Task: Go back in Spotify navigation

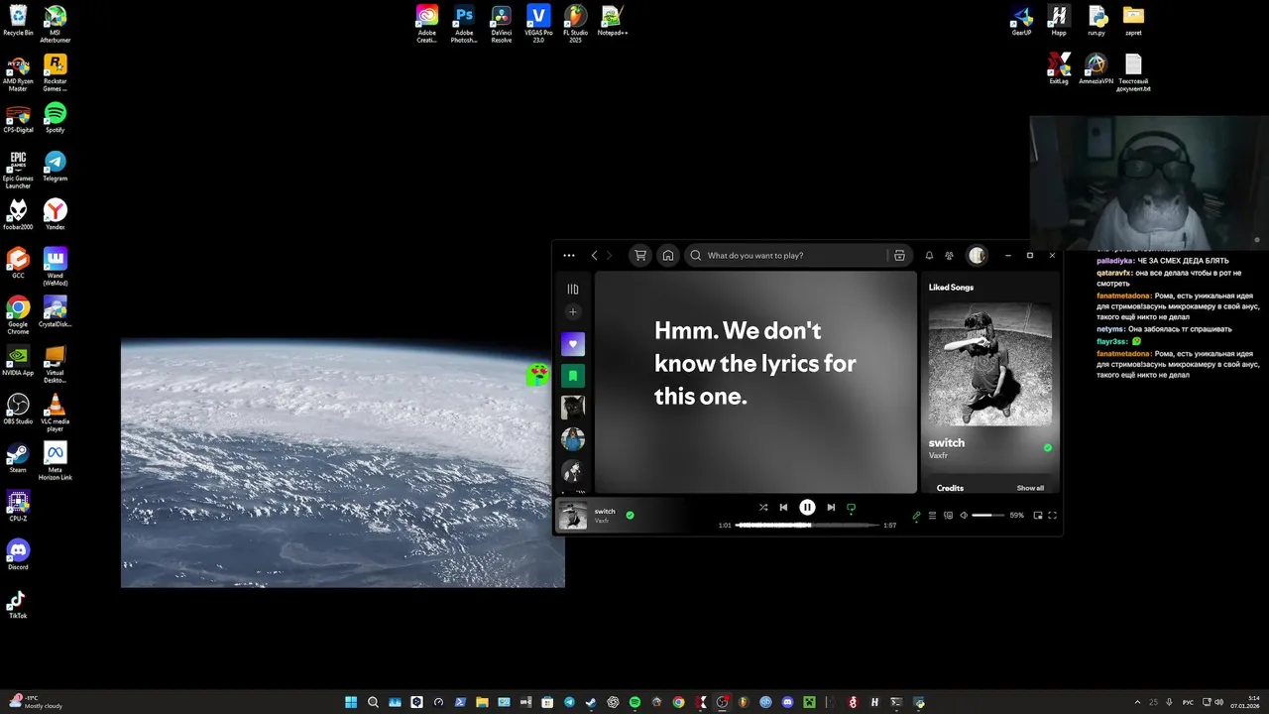Action: point(595,255)
